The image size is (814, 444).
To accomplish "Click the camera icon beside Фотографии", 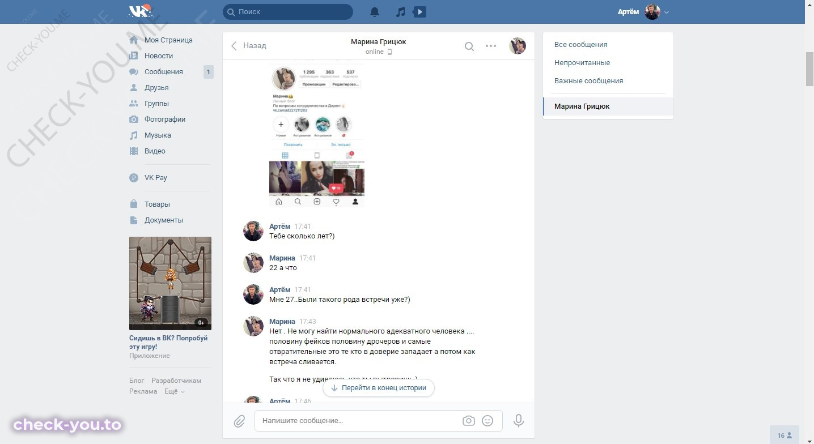I will pos(134,119).
